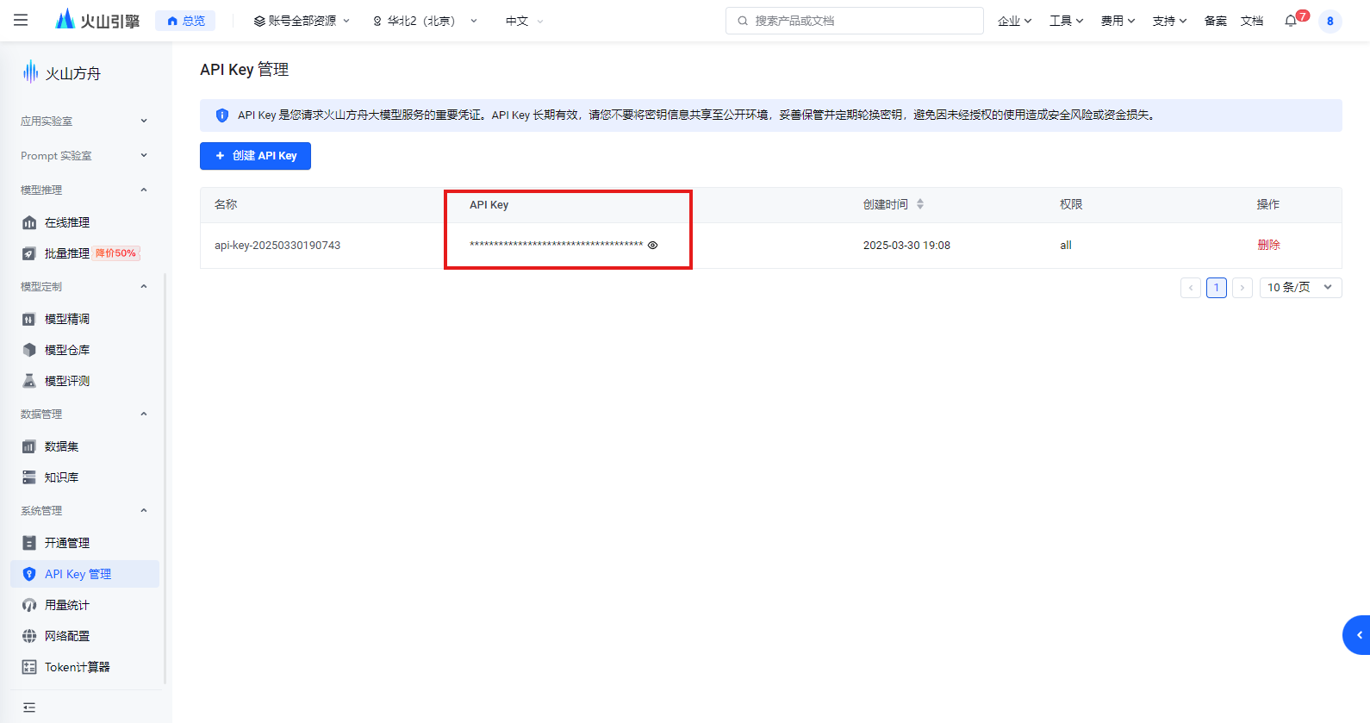Open the 企业 menu

[x=1014, y=21]
